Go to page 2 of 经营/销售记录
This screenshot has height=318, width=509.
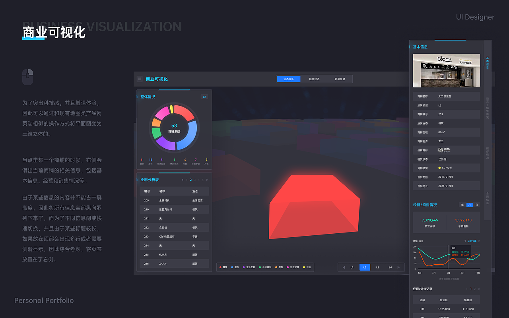[475, 289]
